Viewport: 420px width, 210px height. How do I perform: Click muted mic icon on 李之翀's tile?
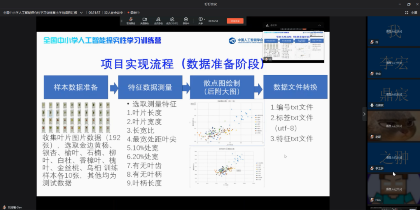coord(372,168)
